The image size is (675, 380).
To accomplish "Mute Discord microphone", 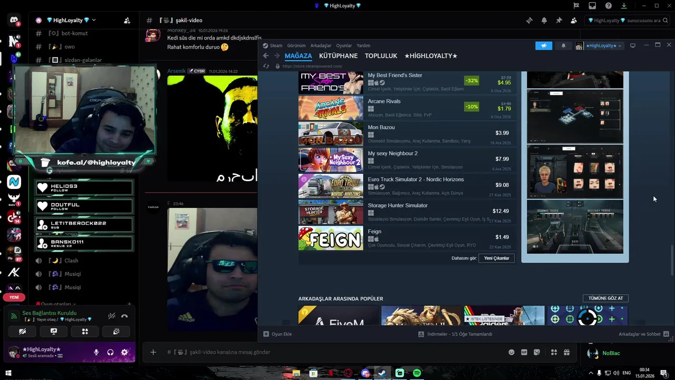I will pos(97,352).
